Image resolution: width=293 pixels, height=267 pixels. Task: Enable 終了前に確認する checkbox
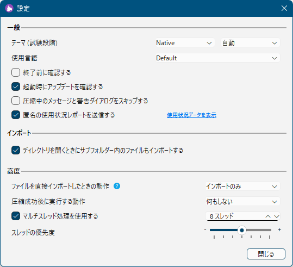coord(16,72)
